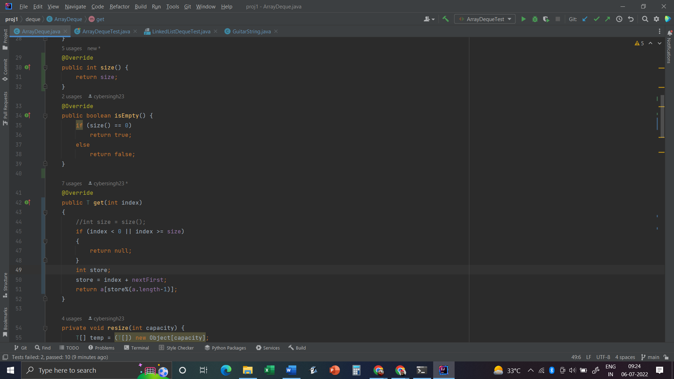Click Git update project arrow
The height and width of the screenshot is (379, 674).
pyautogui.click(x=585, y=19)
